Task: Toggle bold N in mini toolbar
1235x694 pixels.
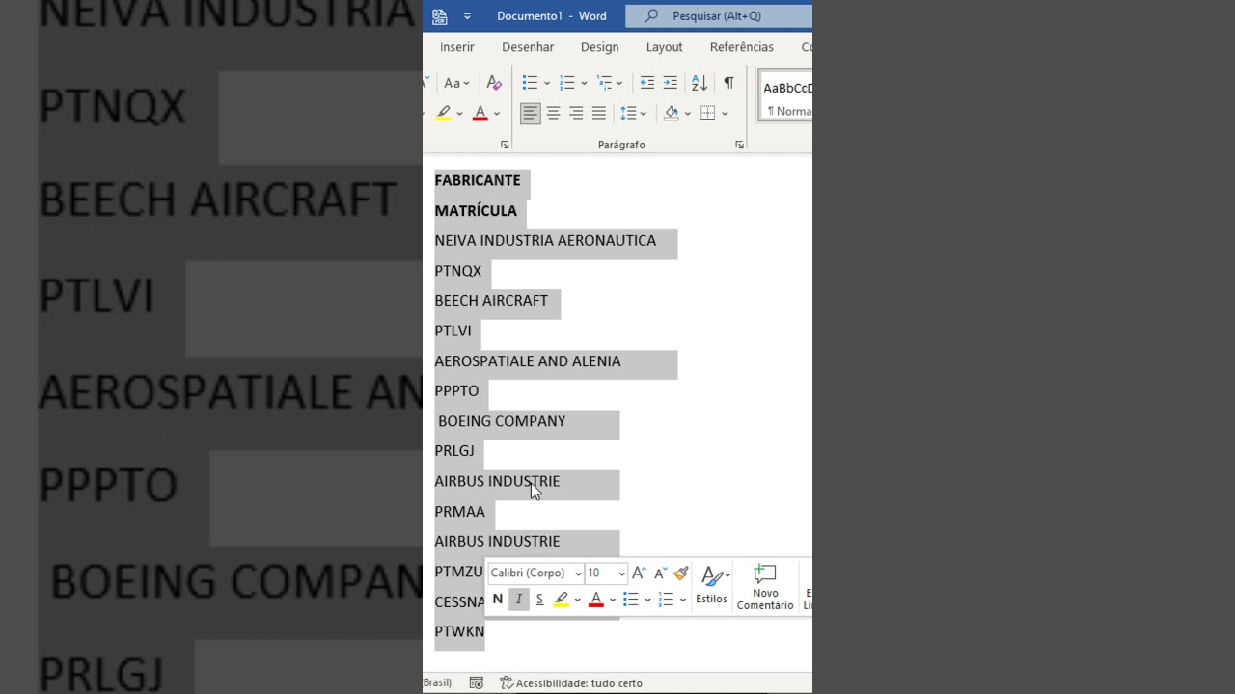Action: click(498, 600)
